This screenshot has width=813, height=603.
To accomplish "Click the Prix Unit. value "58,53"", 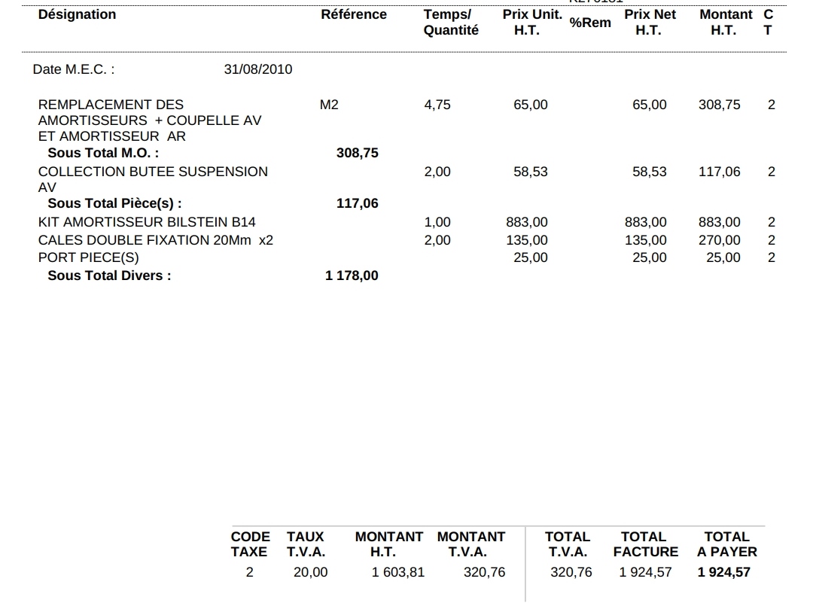I will [x=531, y=172].
